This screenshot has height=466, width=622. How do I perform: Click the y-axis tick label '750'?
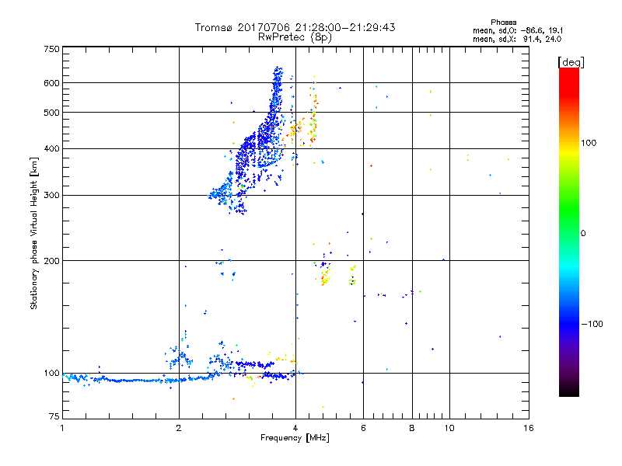click(51, 49)
